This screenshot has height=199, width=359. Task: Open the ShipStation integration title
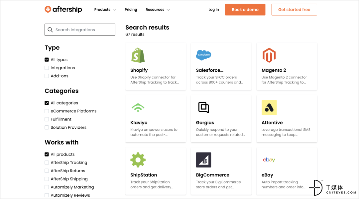point(144,175)
